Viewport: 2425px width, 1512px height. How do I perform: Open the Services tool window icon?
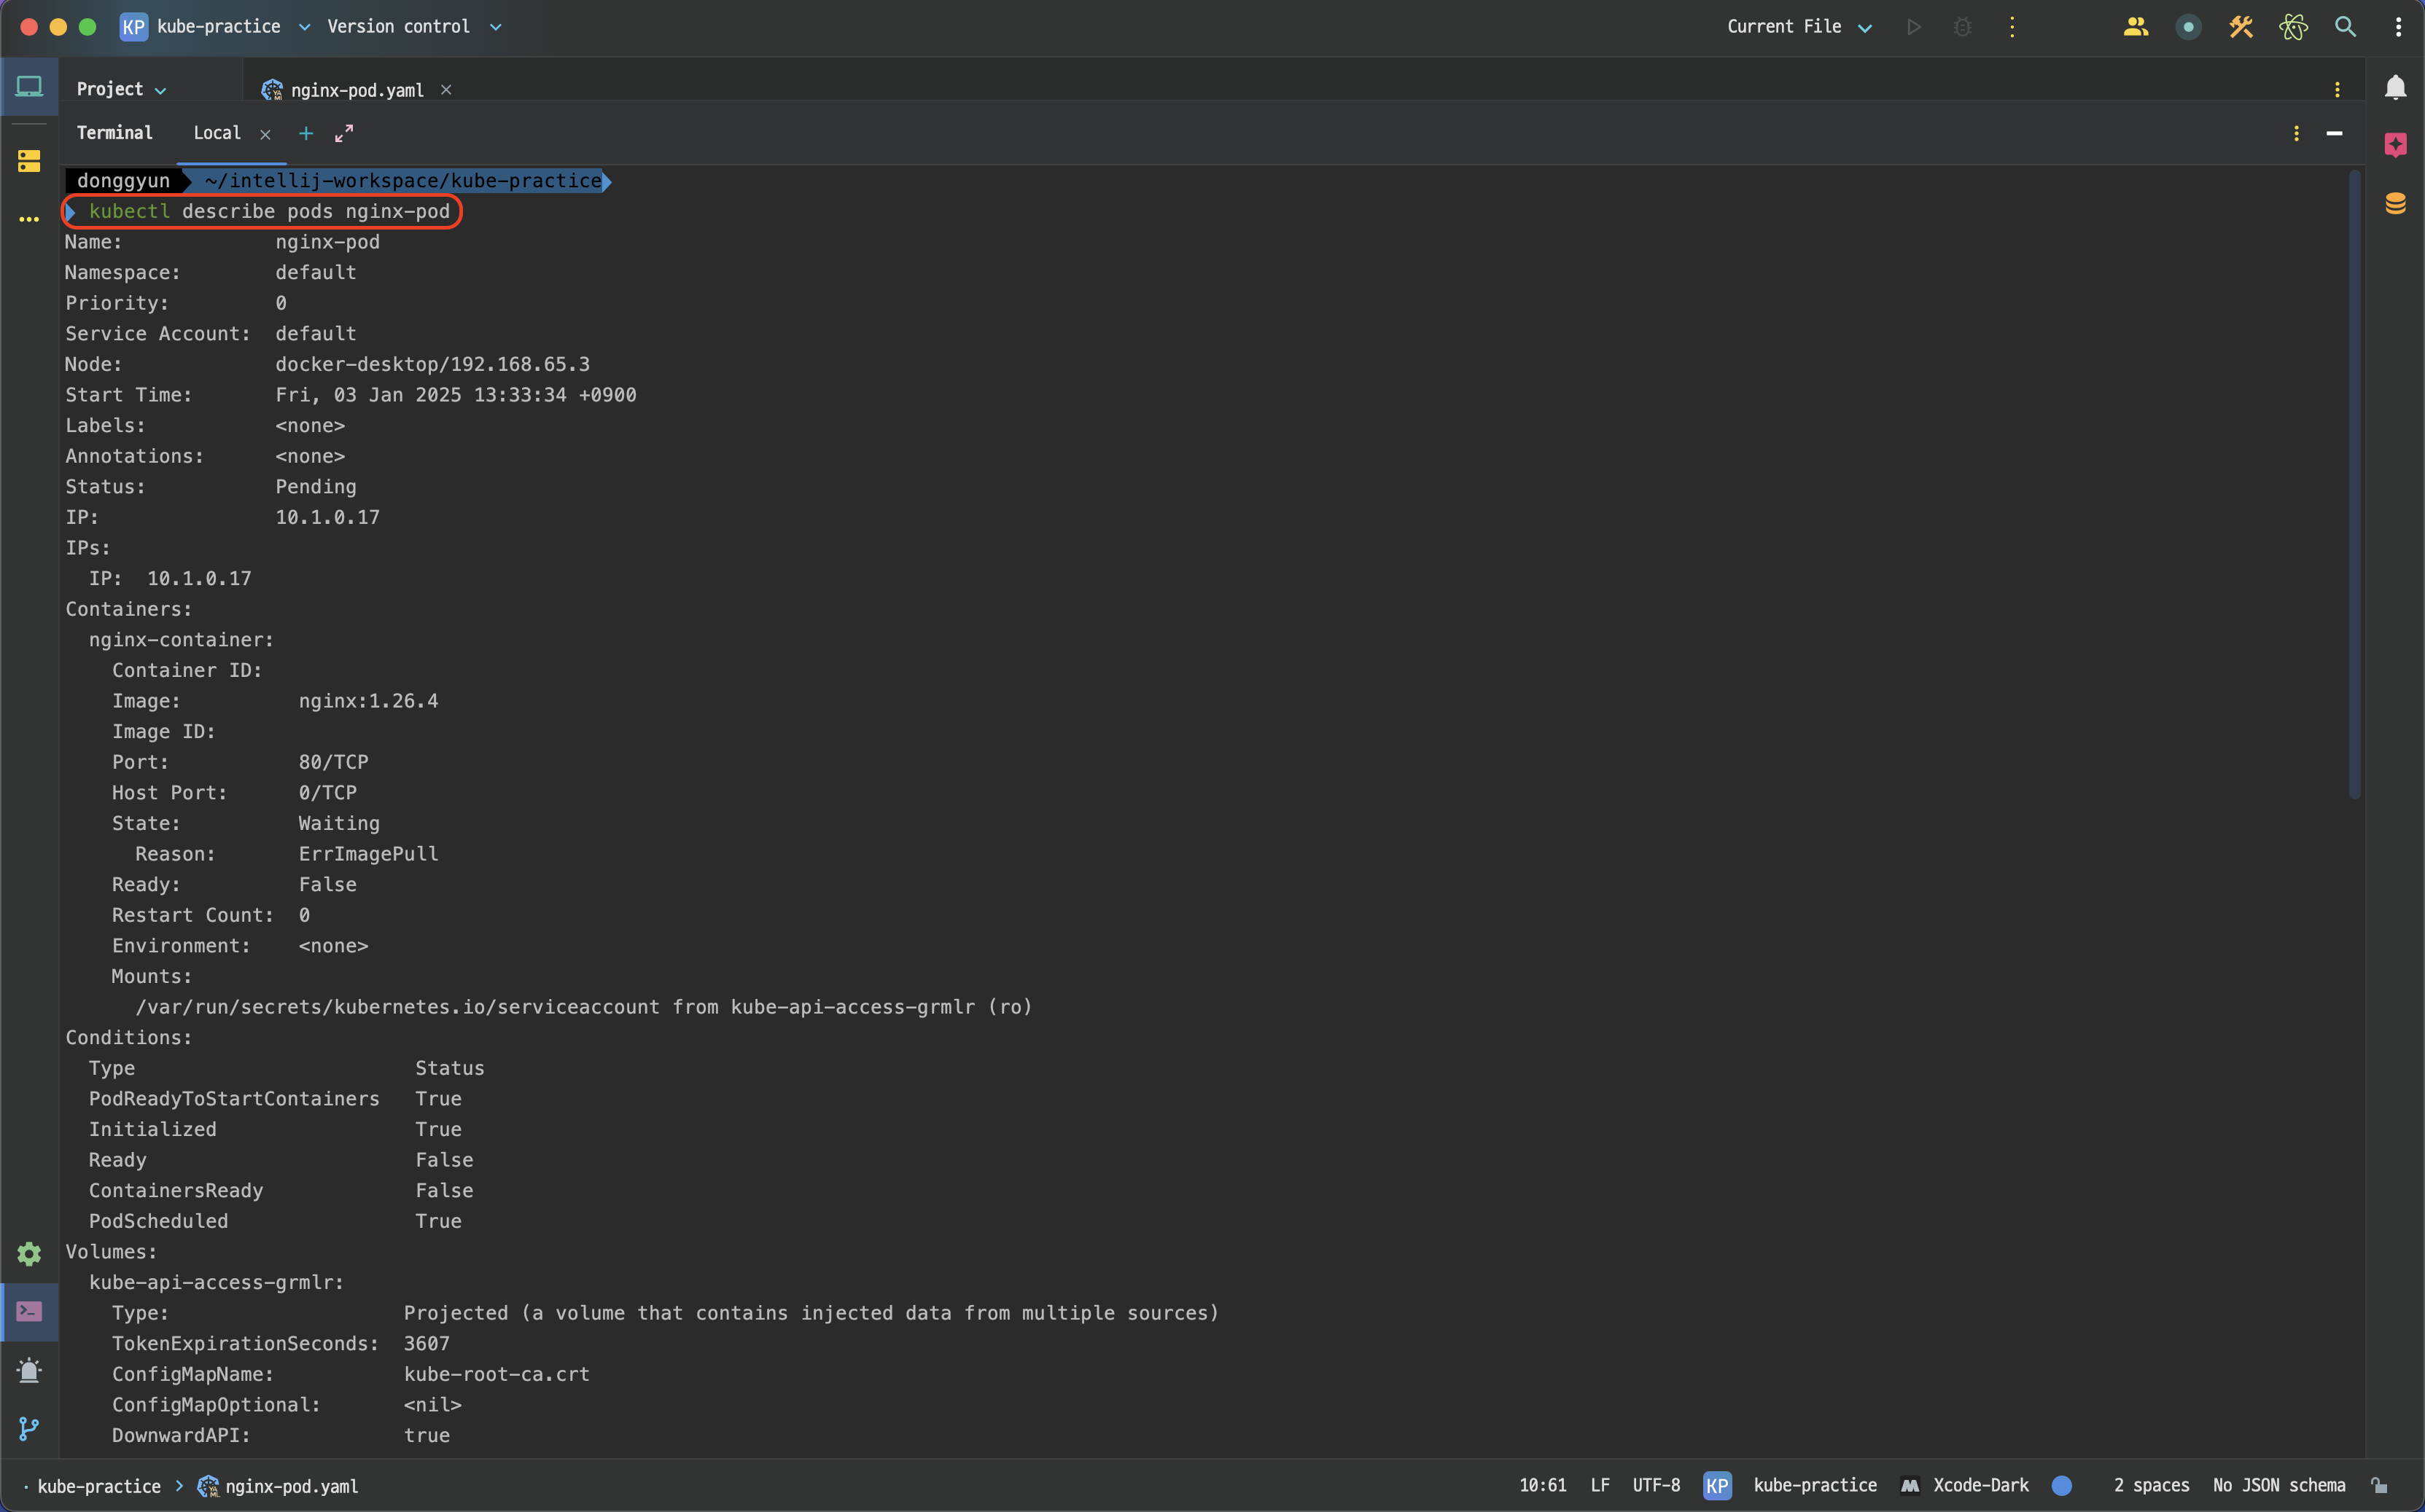[29, 1253]
